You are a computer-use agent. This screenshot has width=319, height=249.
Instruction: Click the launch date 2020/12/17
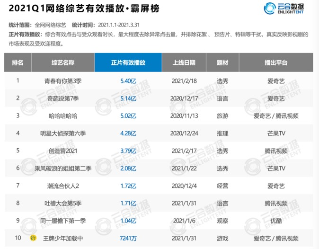tap(184, 98)
